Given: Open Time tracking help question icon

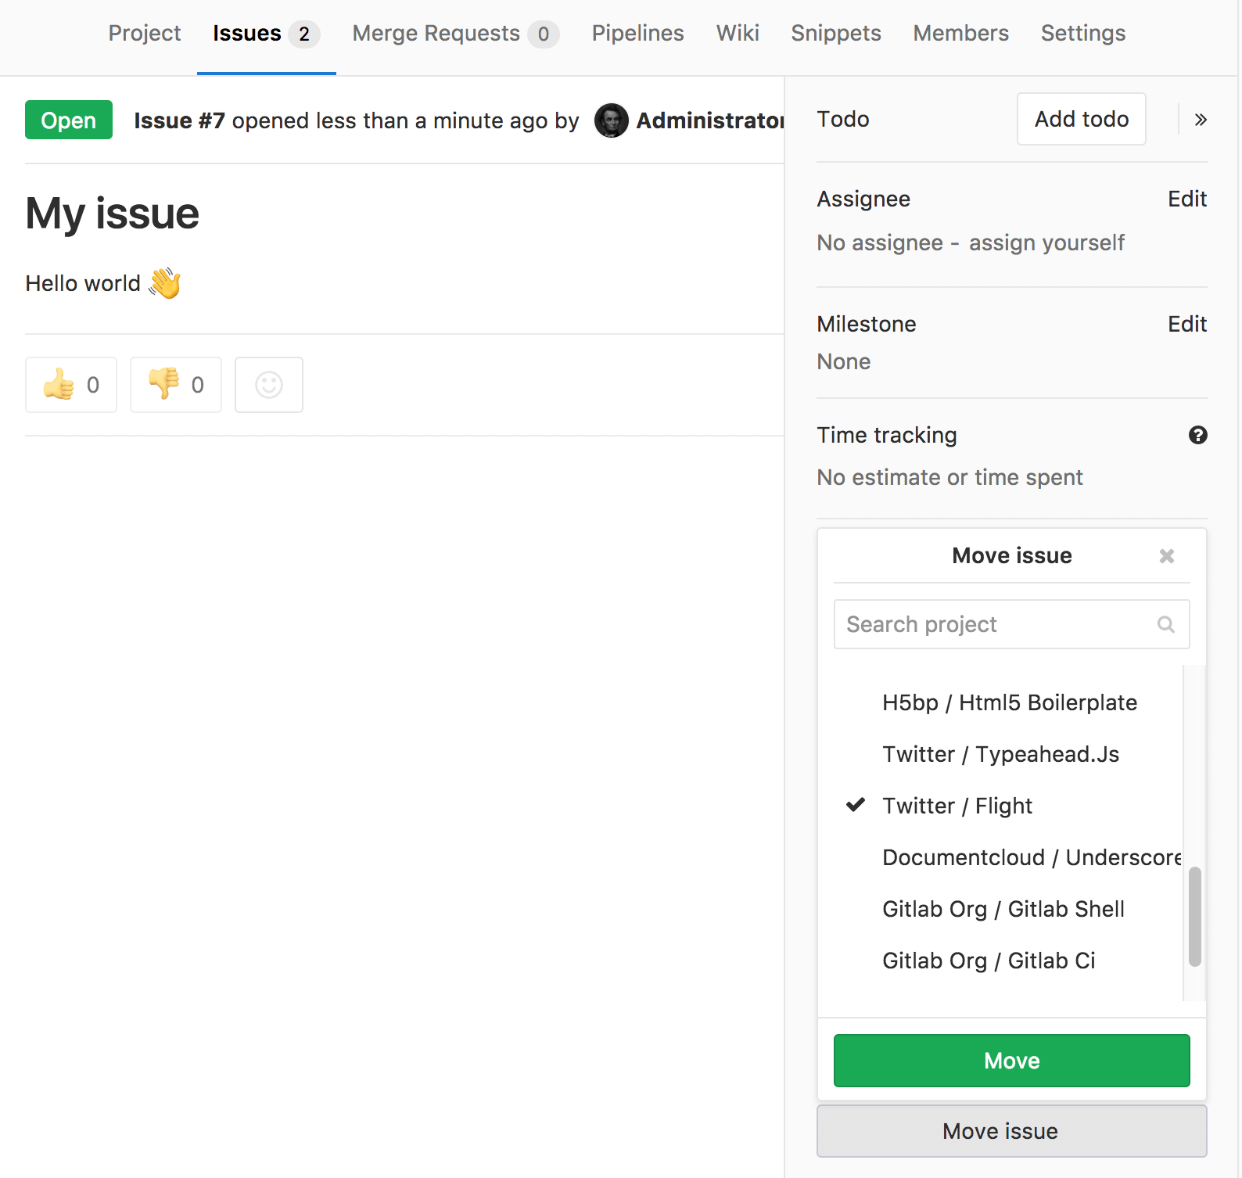Looking at the screenshot, I should point(1197,435).
